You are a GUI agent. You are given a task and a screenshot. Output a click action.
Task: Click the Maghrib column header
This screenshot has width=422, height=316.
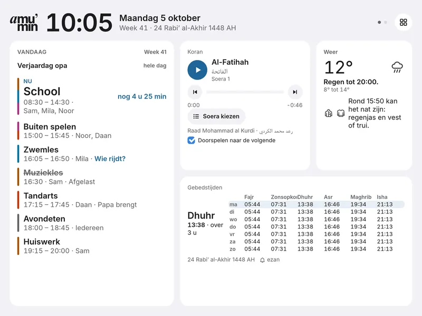tap(361, 197)
